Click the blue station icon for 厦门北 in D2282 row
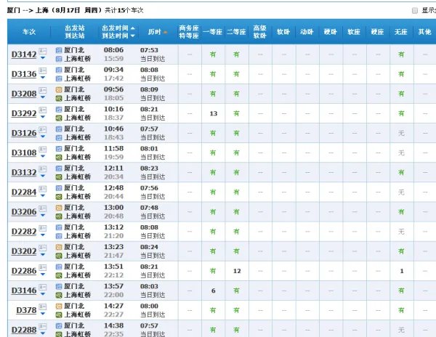The width and height of the screenshot is (436, 337). click(59, 227)
